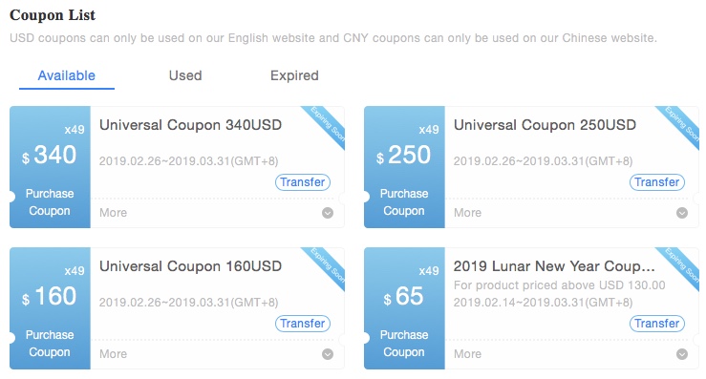Image resolution: width=706 pixels, height=379 pixels.
Task: Expand More chevron on 160USD coupon
Action: tap(328, 354)
